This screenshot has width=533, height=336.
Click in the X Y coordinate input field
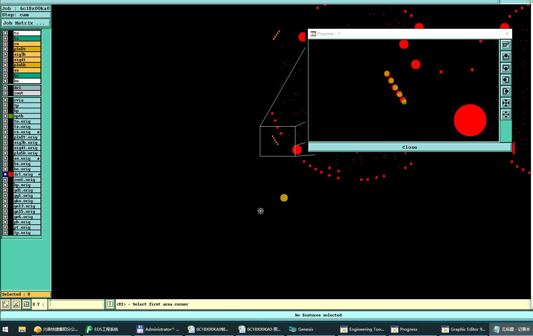(x=76, y=304)
